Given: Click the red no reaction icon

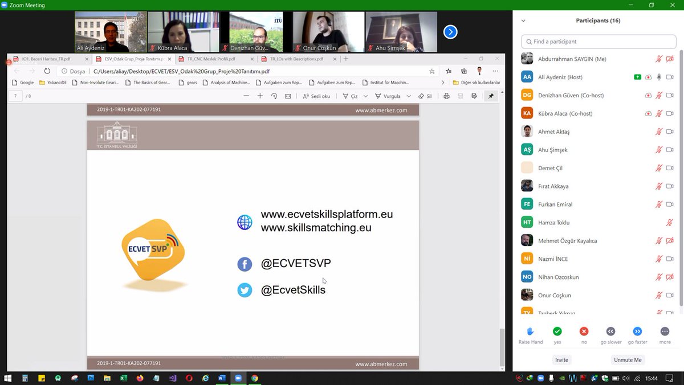Looking at the screenshot, I should (584, 331).
